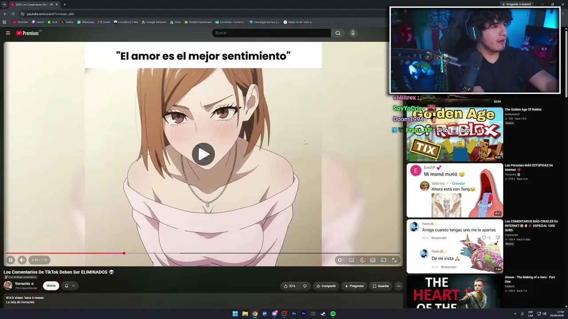568x319 pixels.
Task: Open Steam from the taskbar
Action: pos(323,314)
